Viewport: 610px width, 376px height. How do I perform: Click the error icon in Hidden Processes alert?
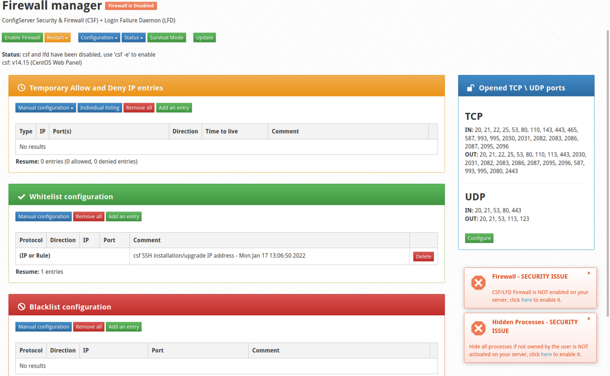[x=478, y=328]
